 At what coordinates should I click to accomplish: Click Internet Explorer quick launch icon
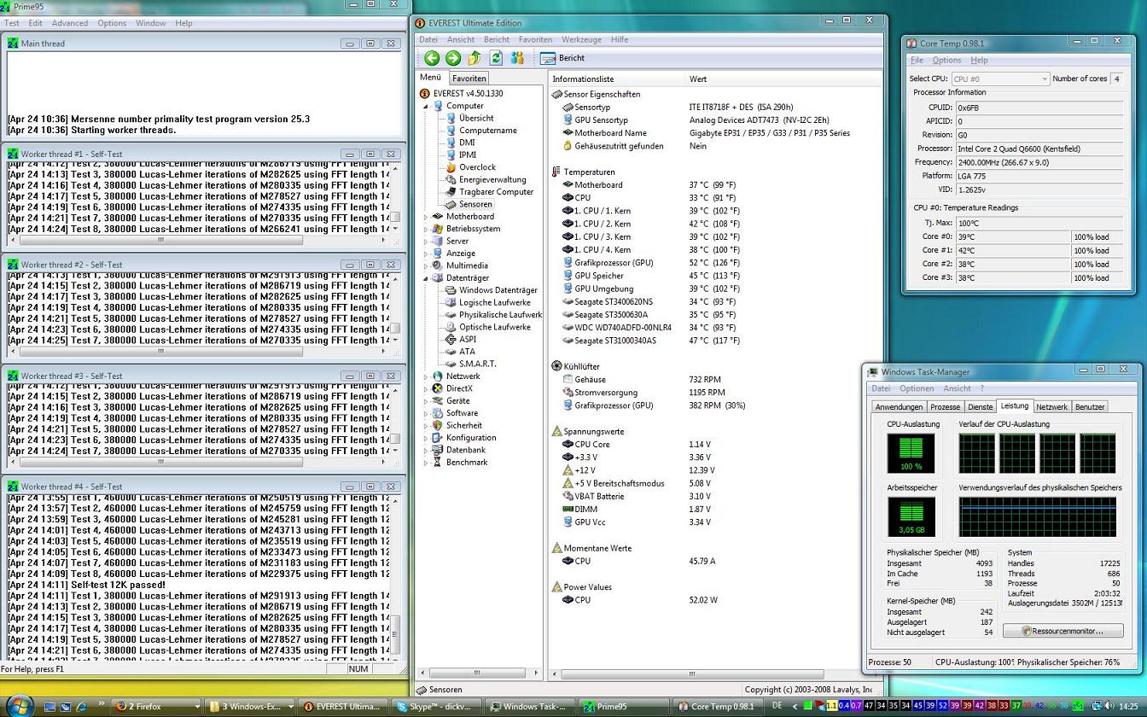(x=82, y=707)
